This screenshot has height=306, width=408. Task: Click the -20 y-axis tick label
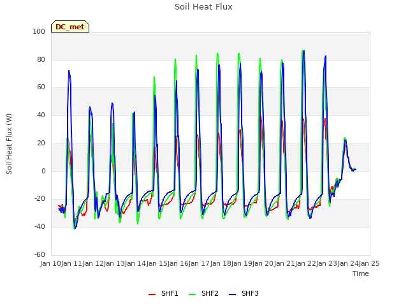[40, 198]
